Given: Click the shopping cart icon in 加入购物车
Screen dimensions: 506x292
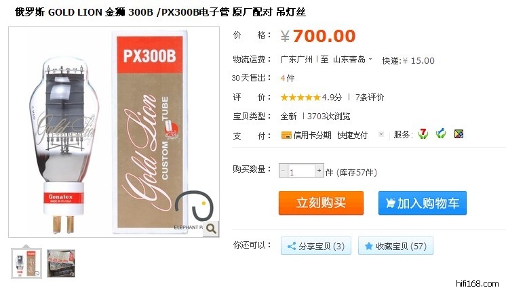Looking at the screenshot, I should pyautogui.click(x=391, y=203).
